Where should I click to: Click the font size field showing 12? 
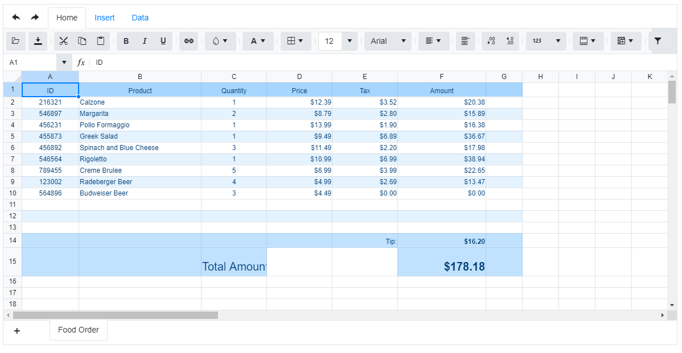(x=330, y=41)
